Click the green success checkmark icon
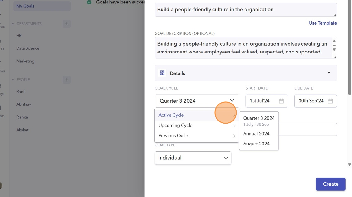352x197 pixels. point(89,2)
